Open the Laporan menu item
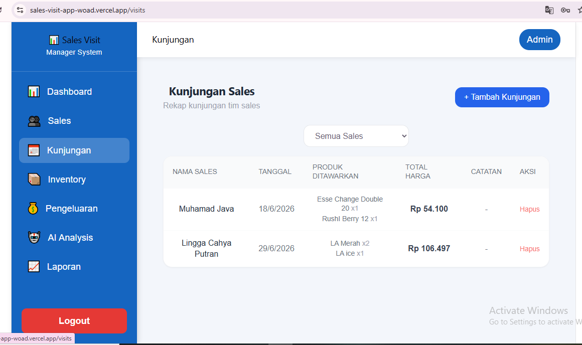The image size is (582, 345). [74, 267]
